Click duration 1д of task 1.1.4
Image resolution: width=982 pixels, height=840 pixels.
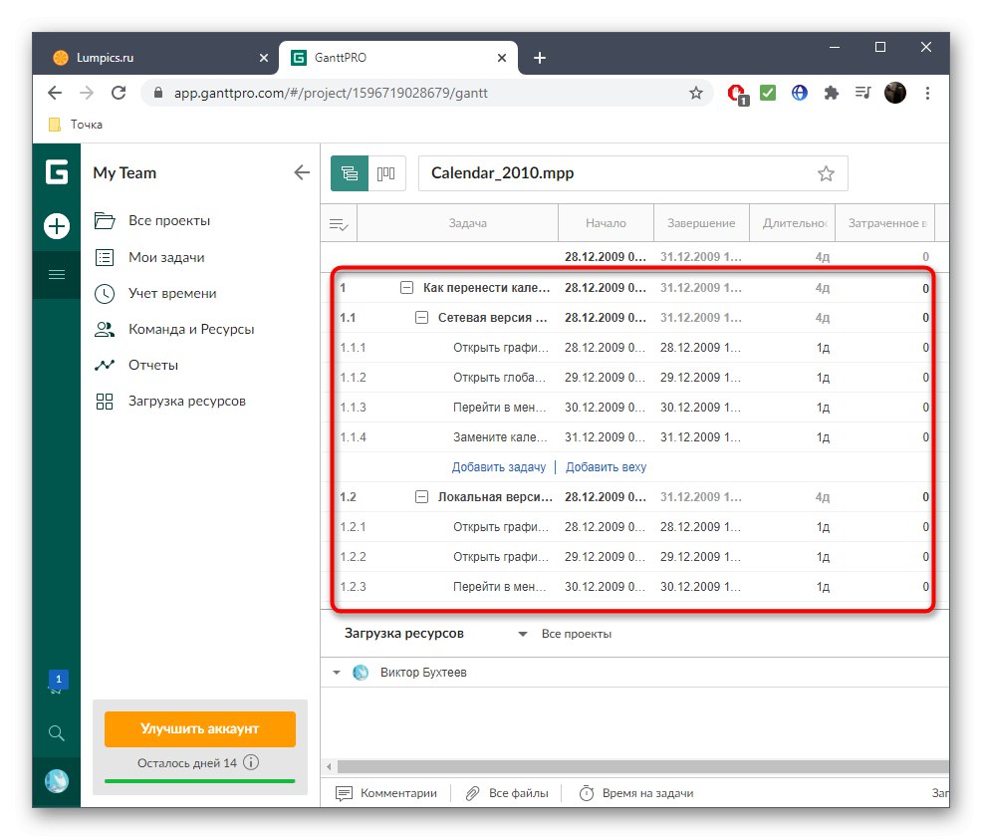[823, 437]
